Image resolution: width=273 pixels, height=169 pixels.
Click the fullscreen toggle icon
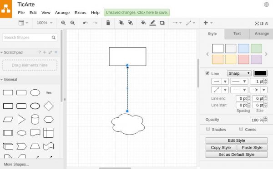tap(257, 24)
